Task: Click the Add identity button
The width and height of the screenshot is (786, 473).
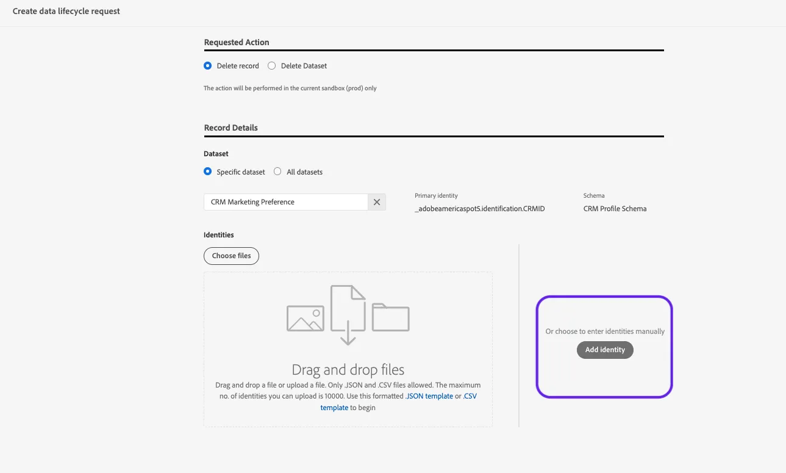Action: coord(605,350)
